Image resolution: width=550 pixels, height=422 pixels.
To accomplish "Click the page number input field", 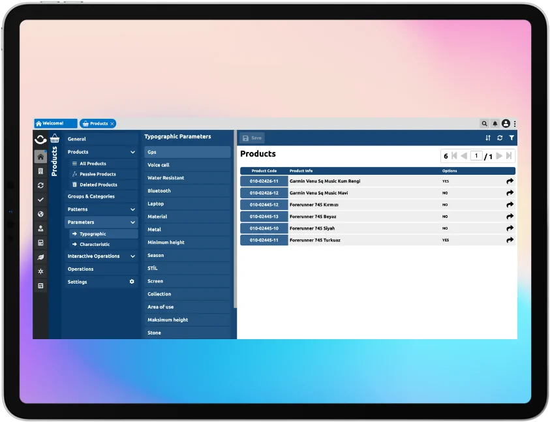I will (x=476, y=156).
